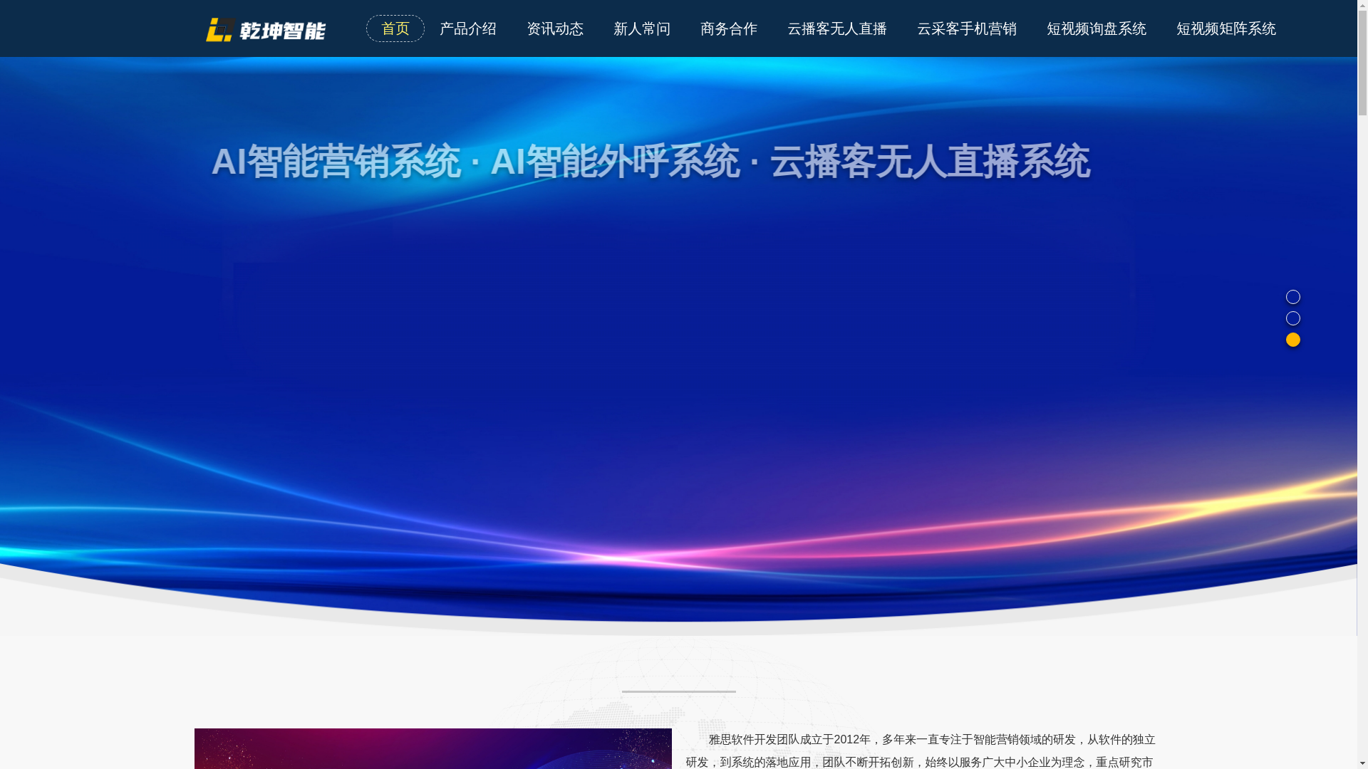Click the page vertical scrollbar

point(1362,384)
